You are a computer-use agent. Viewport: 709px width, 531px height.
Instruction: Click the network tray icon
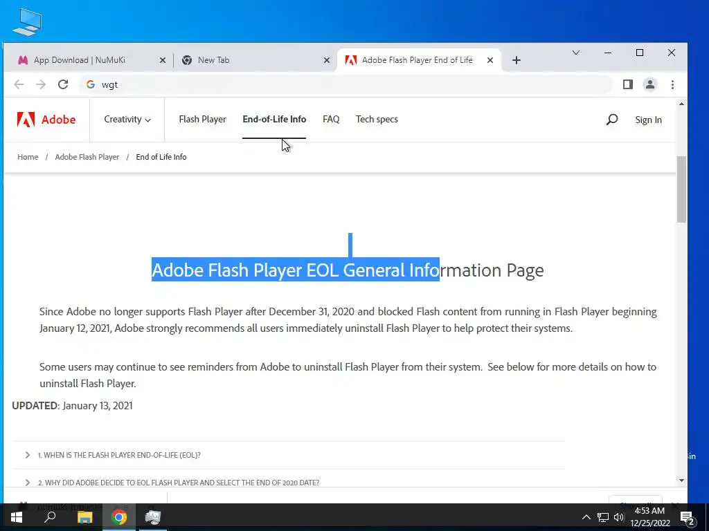pyautogui.click(x=603, y=517)
